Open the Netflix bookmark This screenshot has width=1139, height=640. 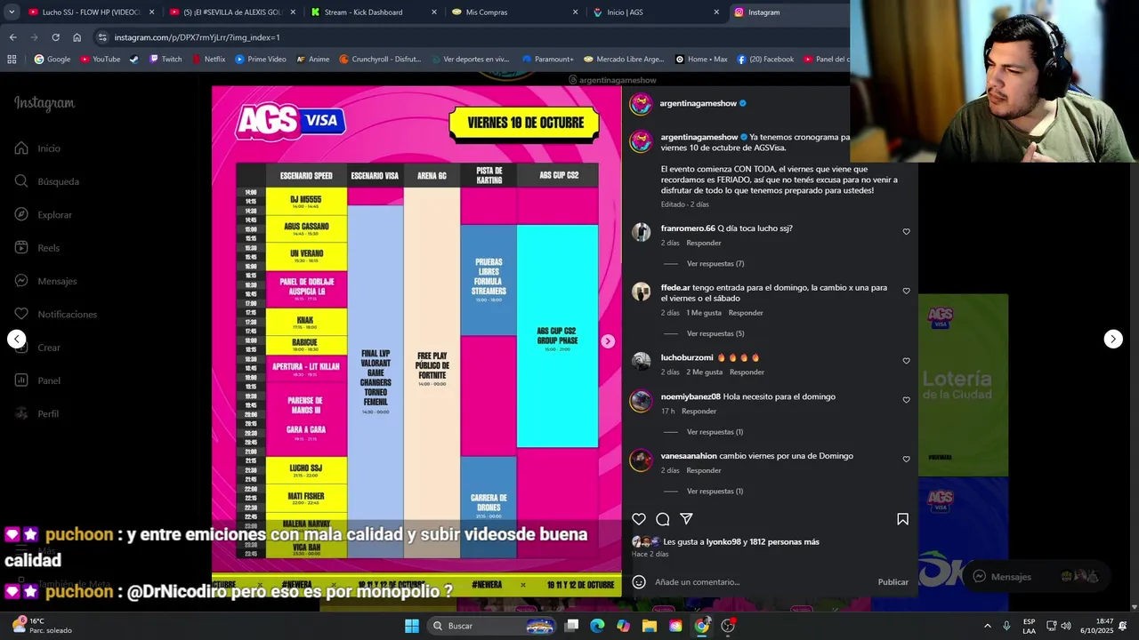[x=208, y=60]
